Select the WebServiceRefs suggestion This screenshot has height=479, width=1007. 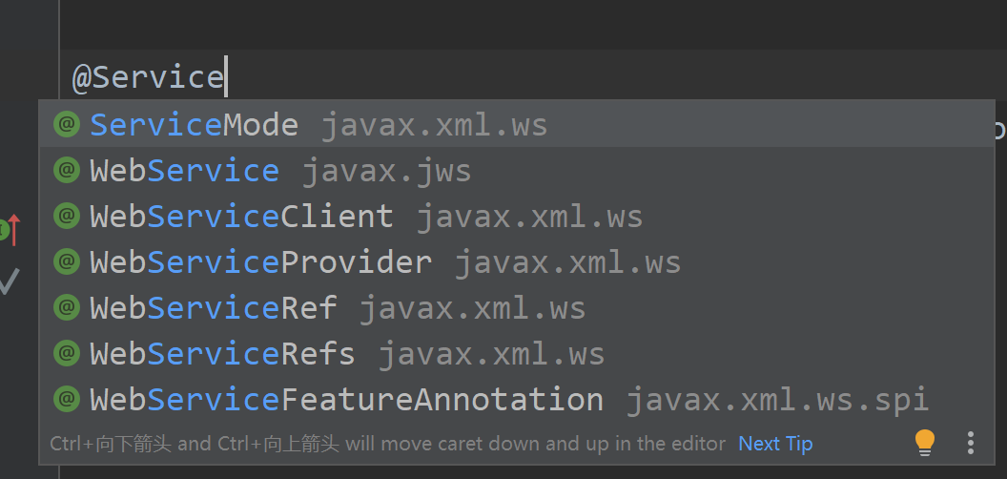click(517, 353)
